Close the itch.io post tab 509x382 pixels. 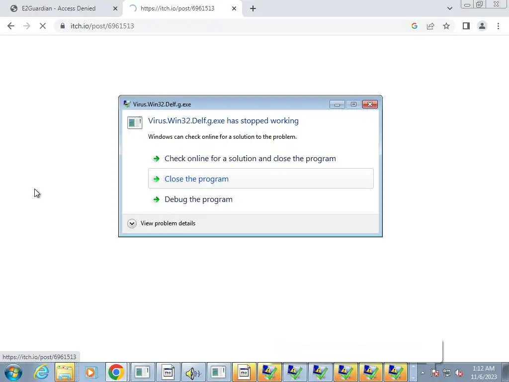tap(234, 8)
